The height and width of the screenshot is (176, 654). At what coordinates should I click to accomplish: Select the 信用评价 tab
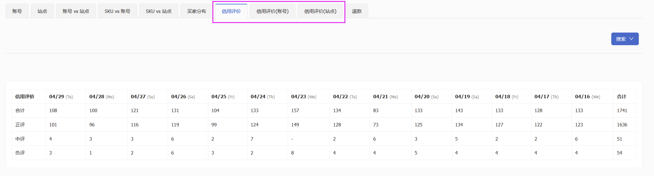(x=231, y=11)
